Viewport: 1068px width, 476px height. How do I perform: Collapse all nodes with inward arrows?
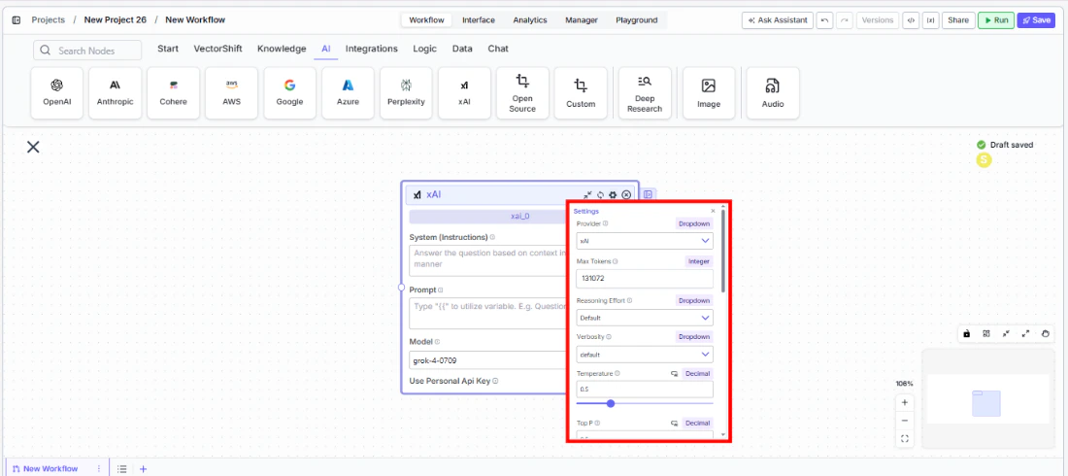(1006, 333)
